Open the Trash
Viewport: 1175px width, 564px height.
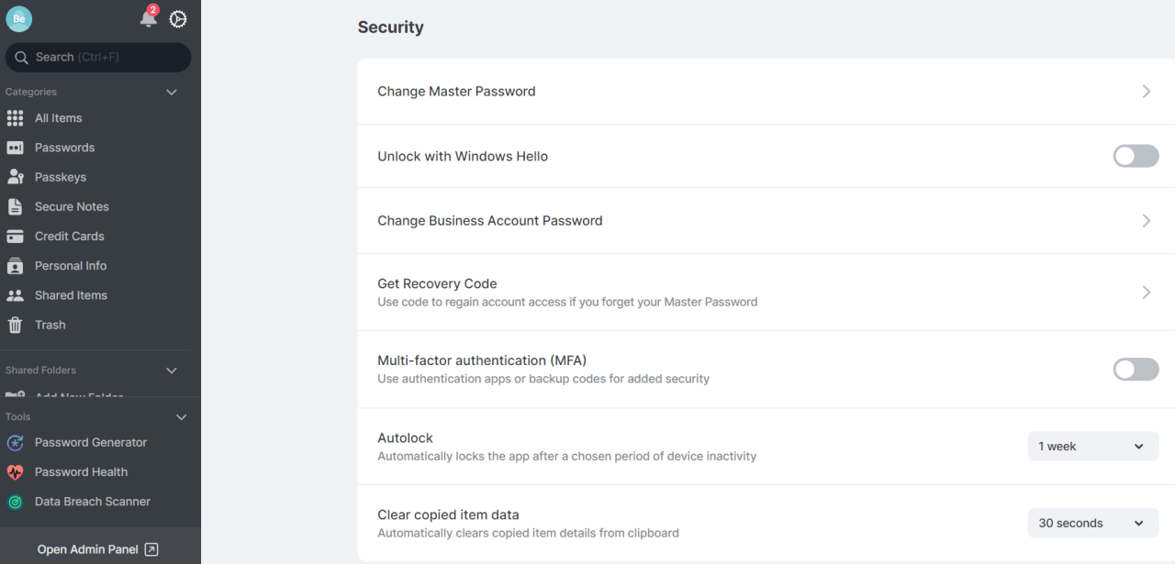click(x=51, y=324)
